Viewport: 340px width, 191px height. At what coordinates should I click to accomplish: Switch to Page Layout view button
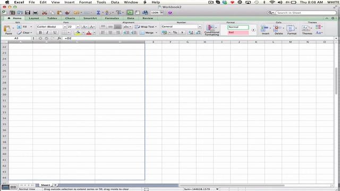point(13,187)
